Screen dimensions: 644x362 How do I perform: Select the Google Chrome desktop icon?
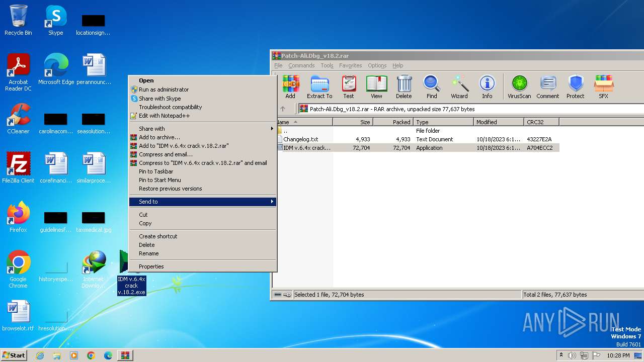18,269
